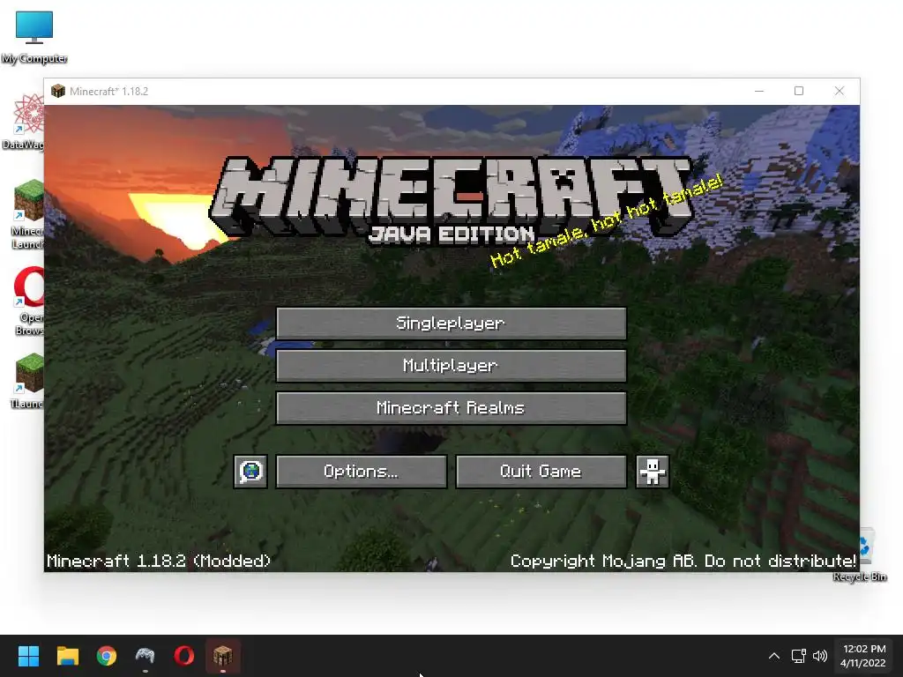Image resolution: width=903 pixels, height=677 pixels.
Task: Open the game controller taskbar app
Action: (146, 656)
